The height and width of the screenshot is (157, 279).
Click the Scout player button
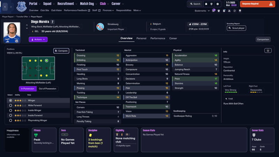(x=236, y=28)
